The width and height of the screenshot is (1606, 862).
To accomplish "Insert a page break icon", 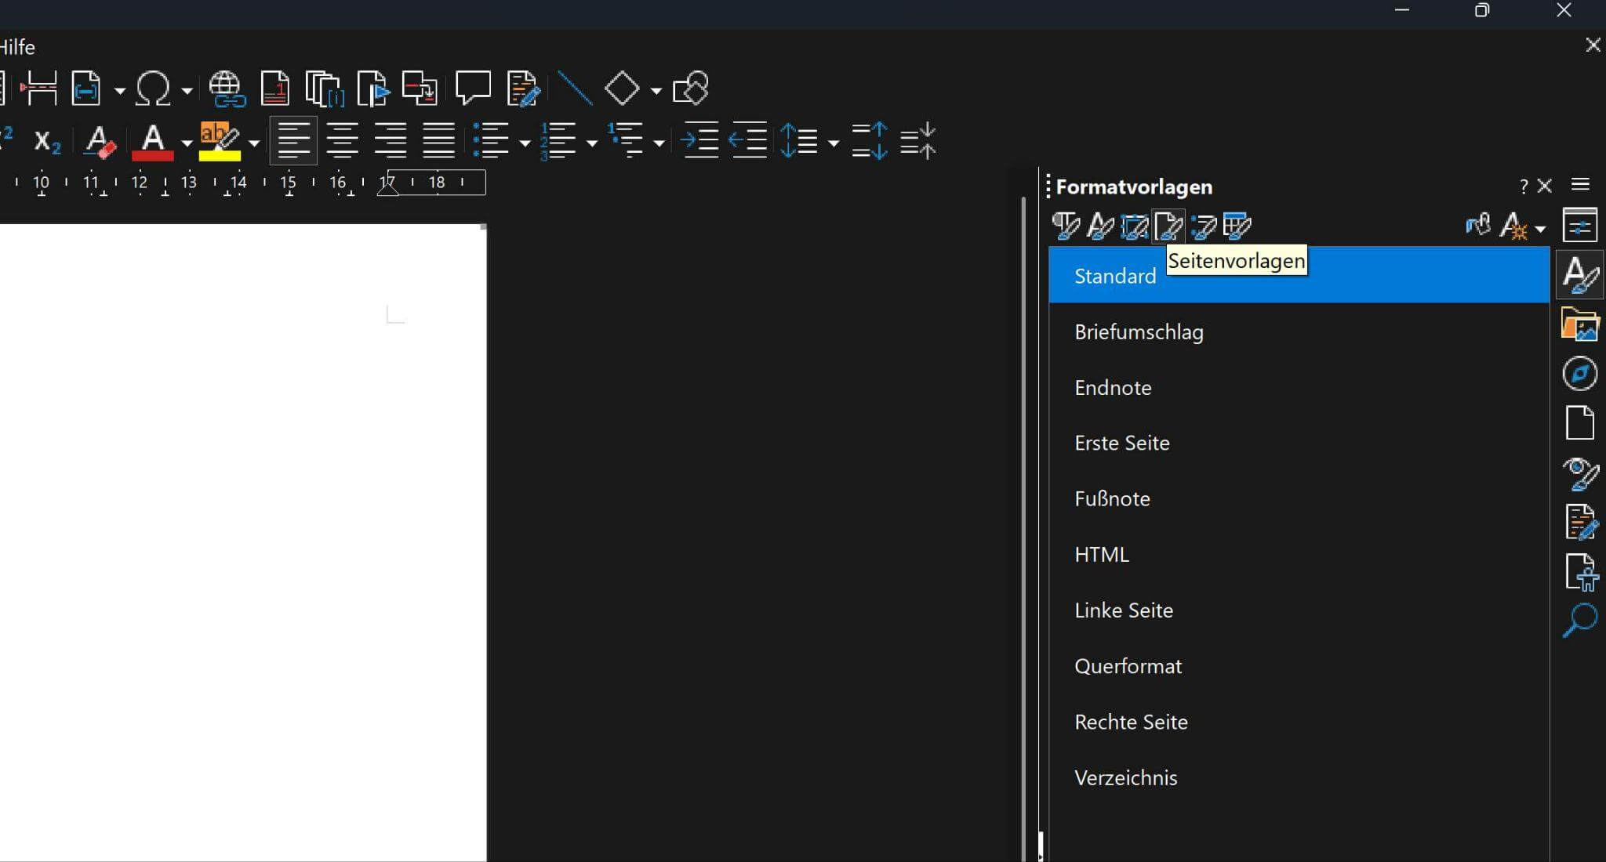I will click(x=39, y=89).
